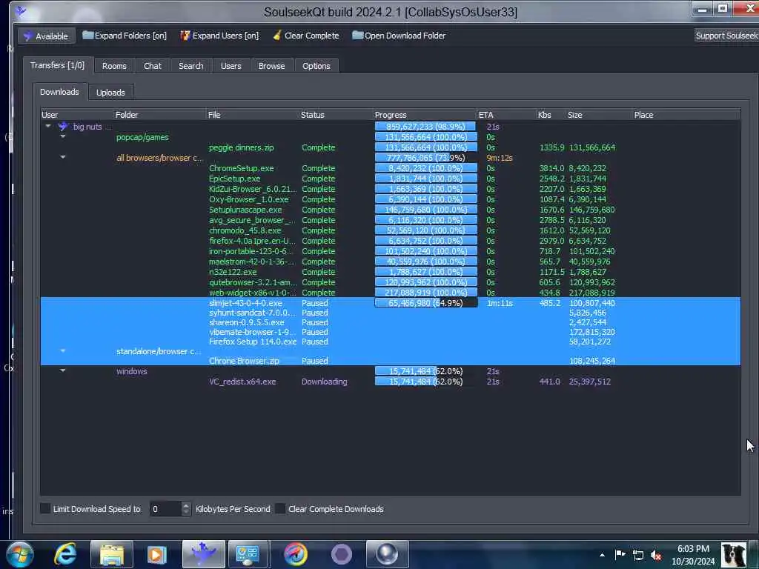Viewport: 759px width, 569px height.
Task: Select the Firefox Setup 114.0.exe row
Action: pyautogui.click(x=390, y=342)
